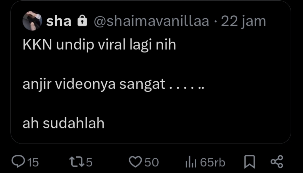303x173 pixels.
Task: Open sha's profile picture
Action: [x=32, y=21]
